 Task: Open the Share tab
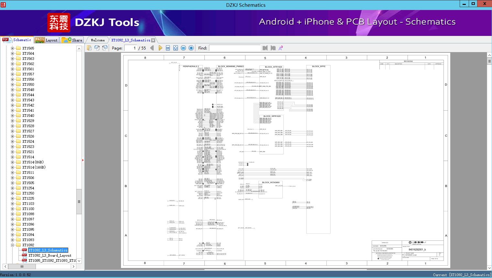pyautogui.click(x=72, y=40)
